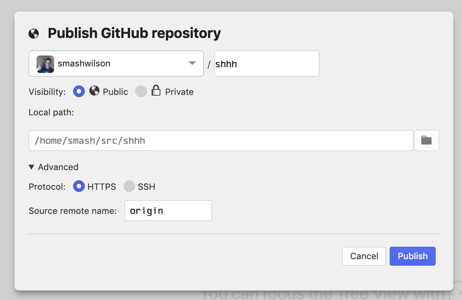The height and width of the screenshot is (300, 462).
Task: Open the folder browser for local path
Action: pos(426,141)
